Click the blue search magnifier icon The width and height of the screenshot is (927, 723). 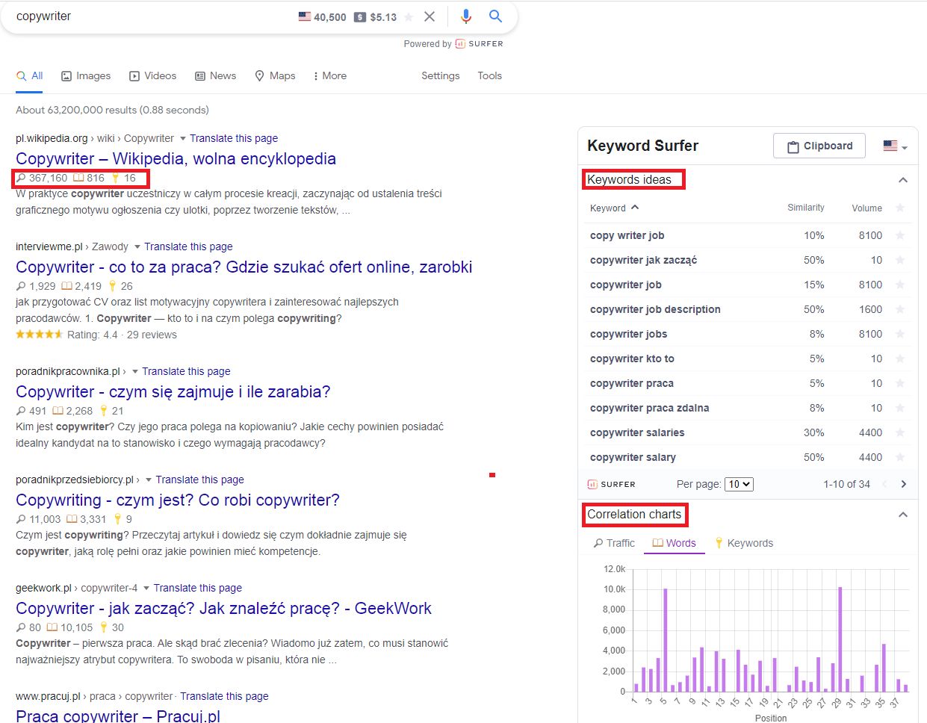(495, 16)
